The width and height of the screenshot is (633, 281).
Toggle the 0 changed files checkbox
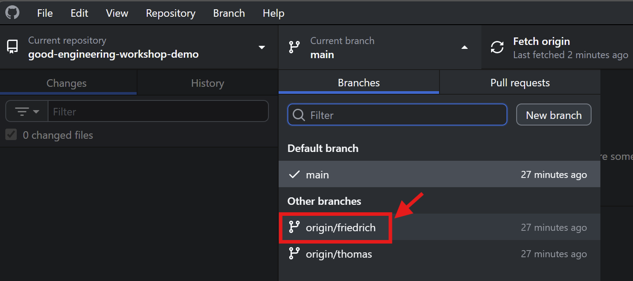[x=11, y=135]
